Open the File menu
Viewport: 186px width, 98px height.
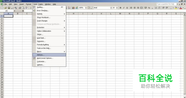[x=5, y=4]
